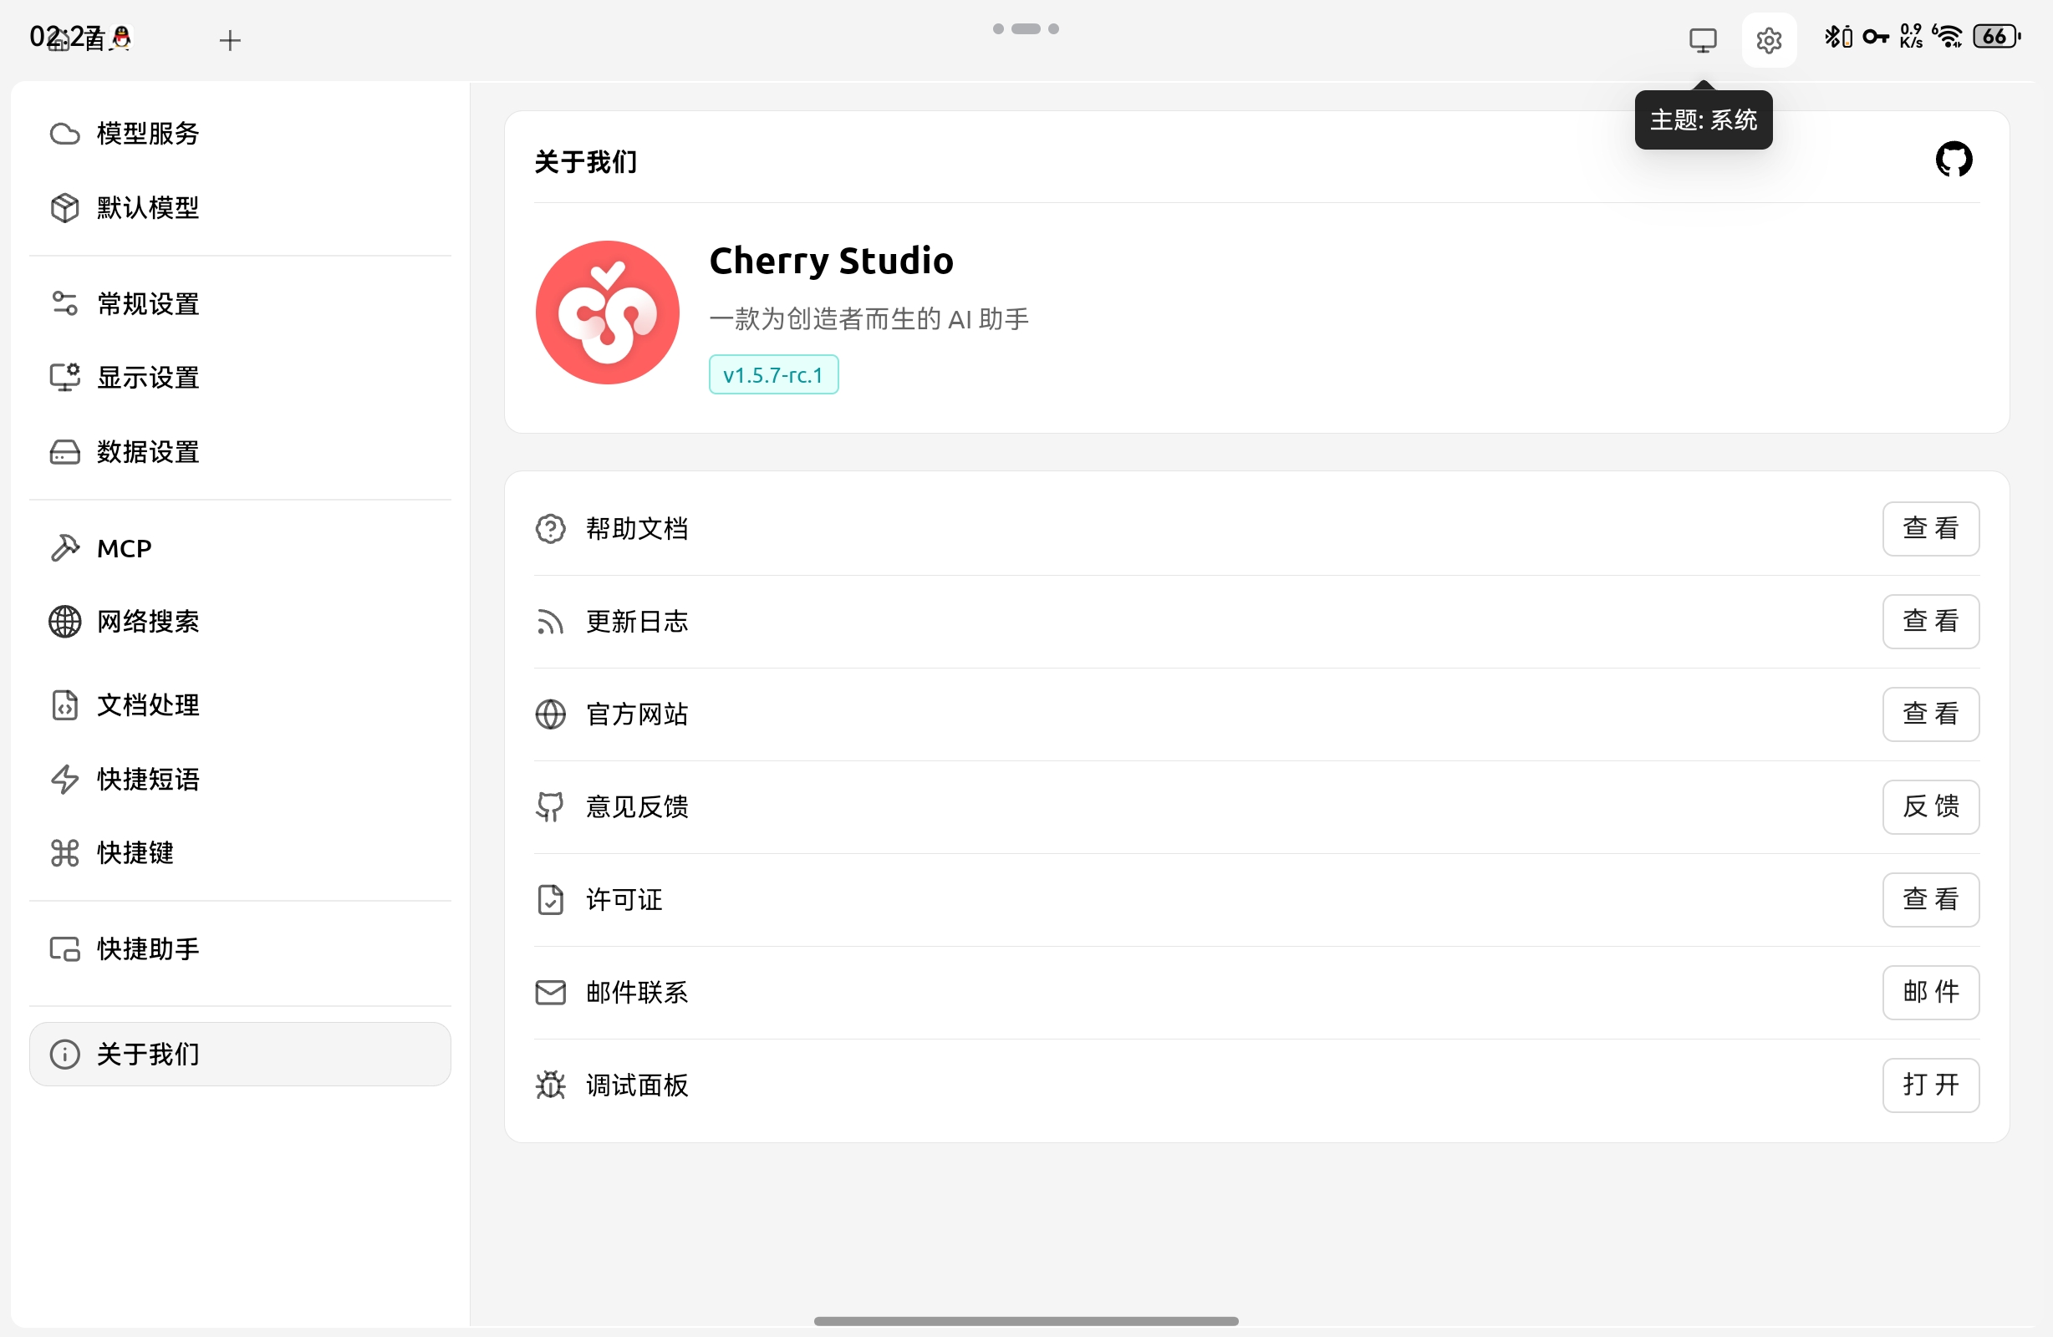The image size is (2053, 1337).
Task: Click the '更新日志' row label
Action: coord(637,621)
